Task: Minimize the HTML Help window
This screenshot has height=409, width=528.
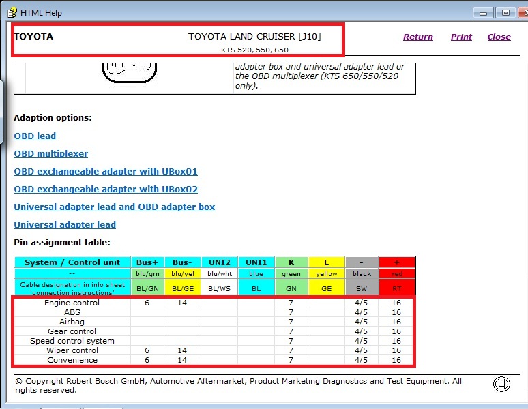Action: (x=483, y=12)
